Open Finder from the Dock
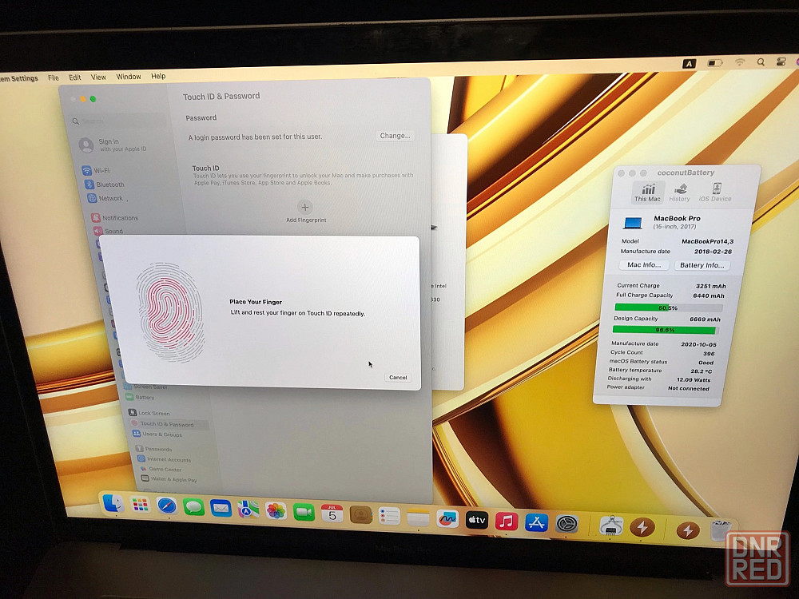Screen dimensions: 799x599 [x=113, y=503]
